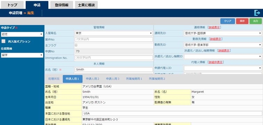Click the 学生 occupation value
The image size is (263, 125).
tap(85, 108)
